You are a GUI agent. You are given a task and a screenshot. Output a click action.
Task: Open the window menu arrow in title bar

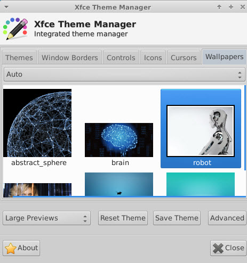(x=6, y=7)
